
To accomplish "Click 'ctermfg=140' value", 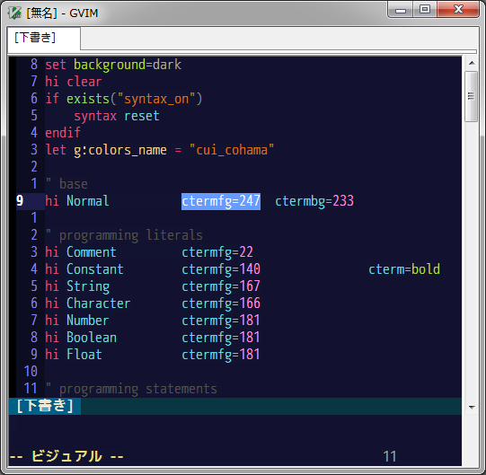I will pos(221,269).
